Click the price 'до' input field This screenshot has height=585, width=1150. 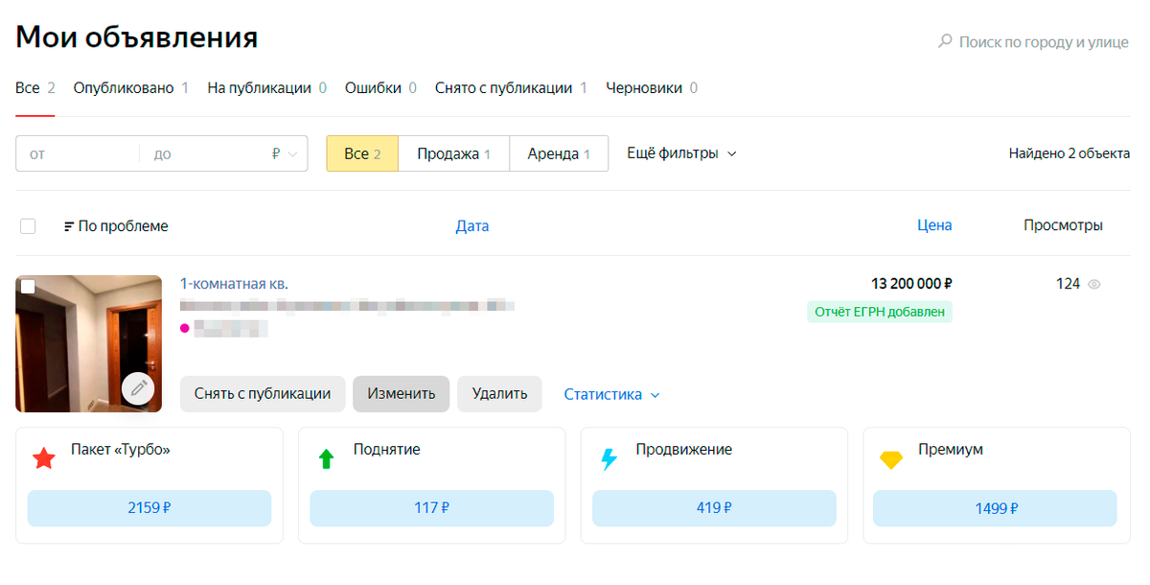tap(202, 153)
